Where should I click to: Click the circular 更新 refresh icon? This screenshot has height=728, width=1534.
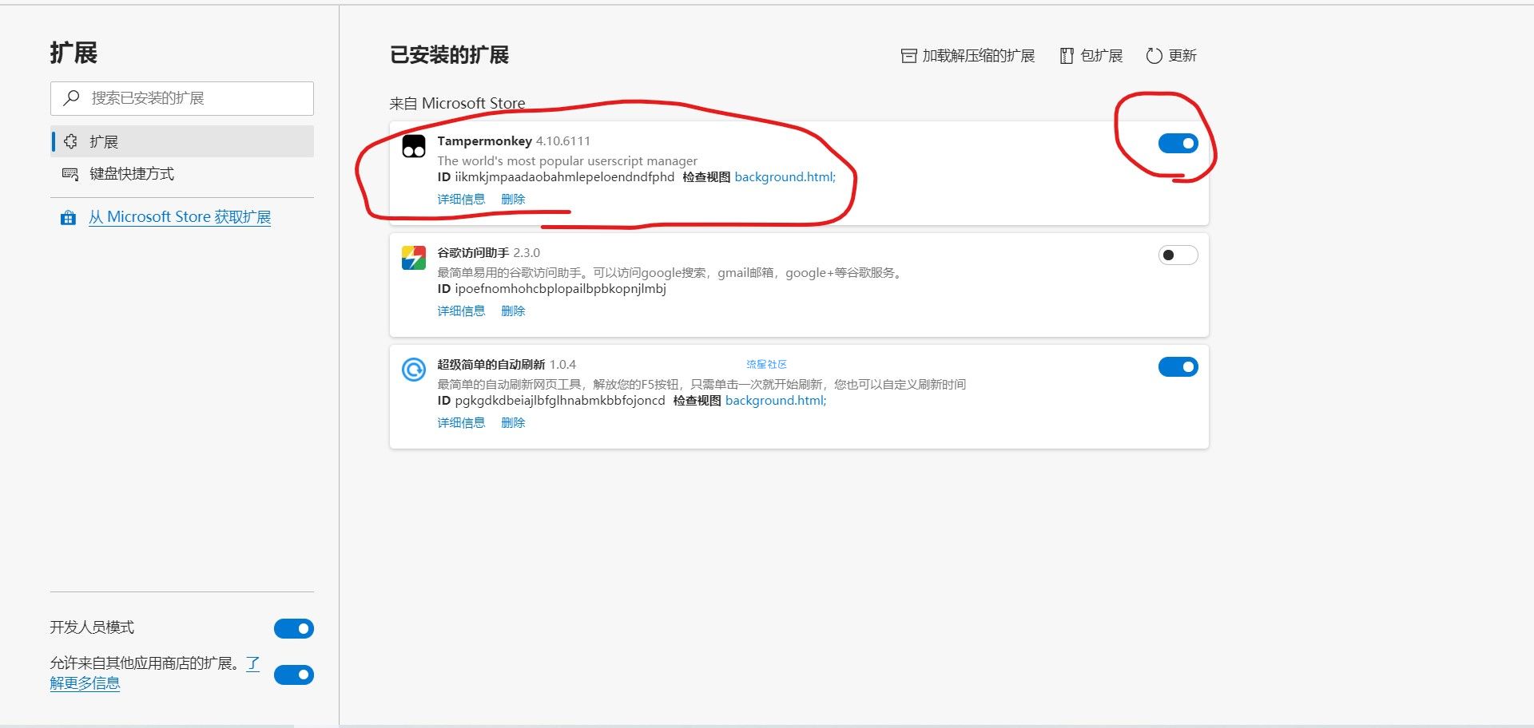pyautogui.click(x=1154, y=56)
